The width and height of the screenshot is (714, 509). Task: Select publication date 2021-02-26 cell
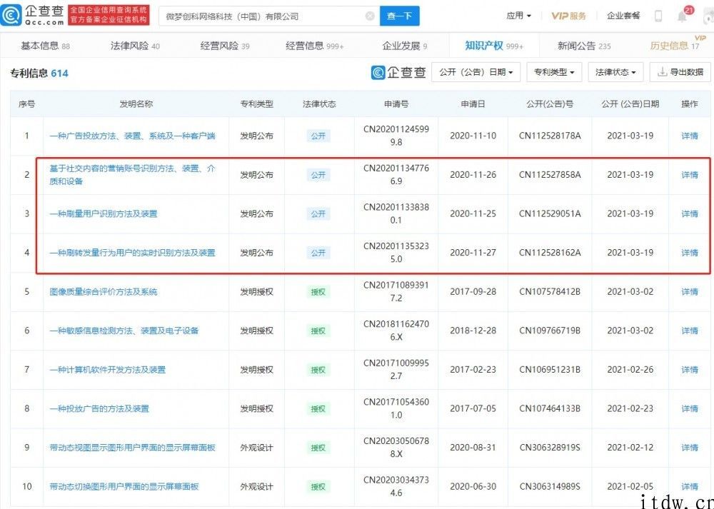630,370
